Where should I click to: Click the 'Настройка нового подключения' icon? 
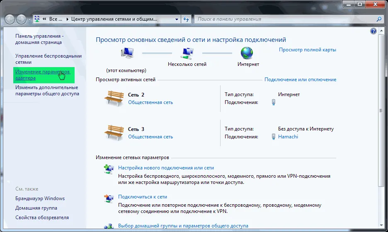[109, 169]
